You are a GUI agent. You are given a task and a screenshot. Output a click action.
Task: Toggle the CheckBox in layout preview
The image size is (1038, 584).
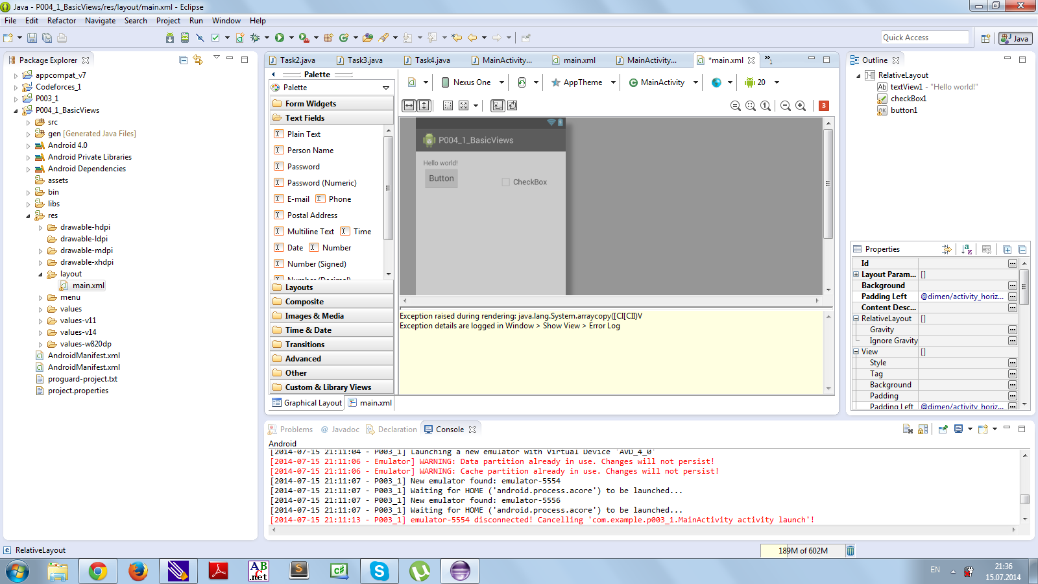505,182
